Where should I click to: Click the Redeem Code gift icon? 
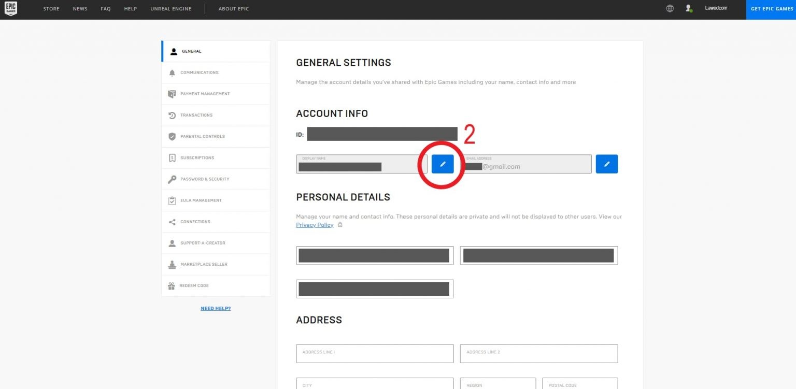pos(172,285)
